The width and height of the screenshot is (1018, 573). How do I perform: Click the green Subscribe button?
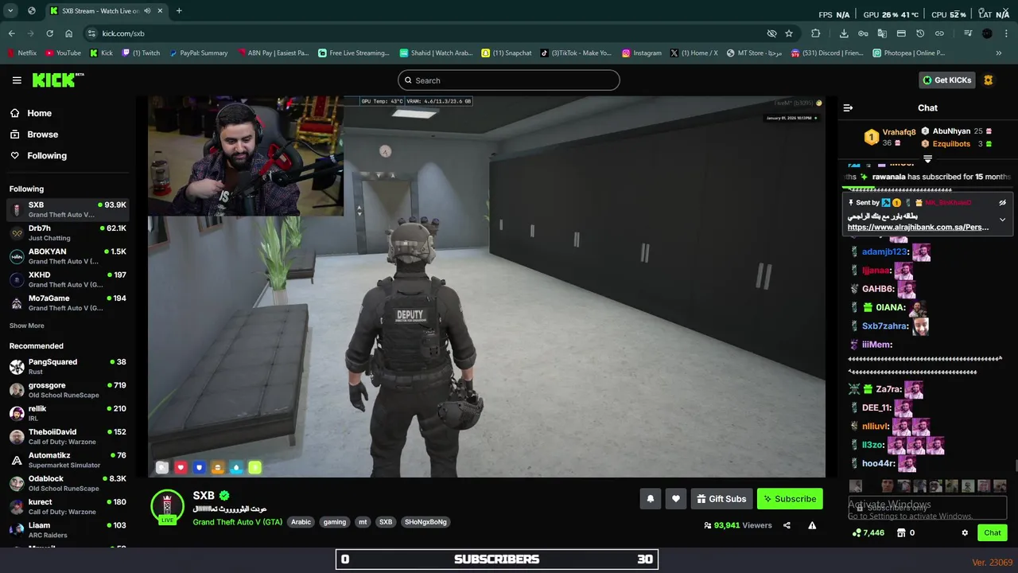click(790, 499)
